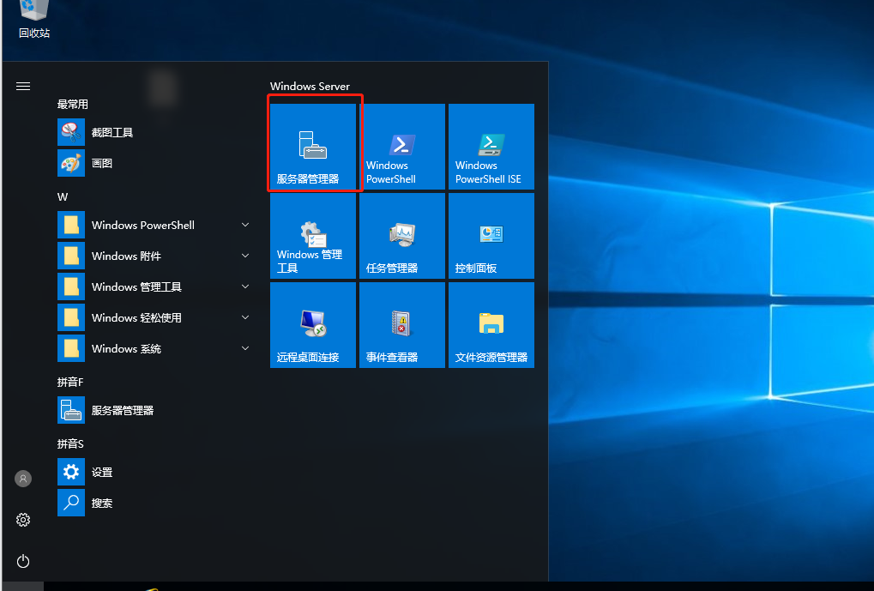This screenshot has height=591, width=874.
Task: Expand the Windows 系统 chevron
Action: coord(245,348)
